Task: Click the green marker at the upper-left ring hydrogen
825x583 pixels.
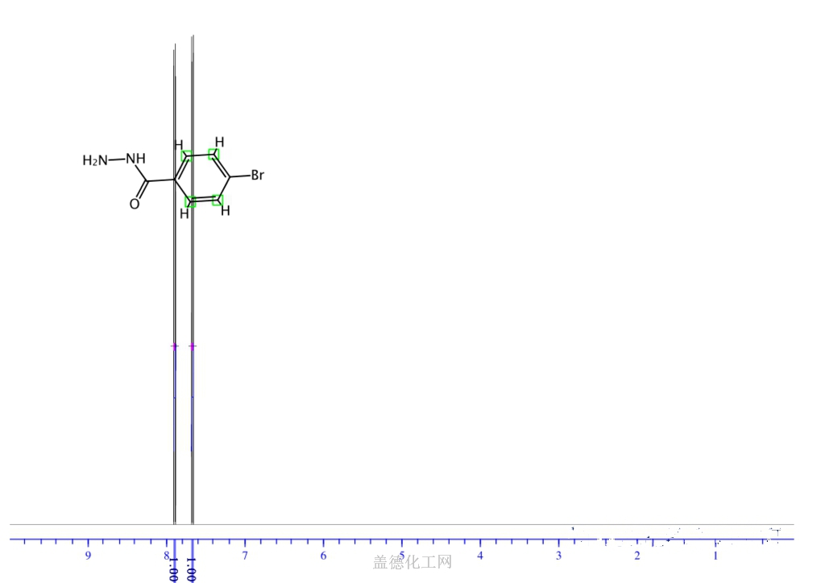Action: point(187,155)
